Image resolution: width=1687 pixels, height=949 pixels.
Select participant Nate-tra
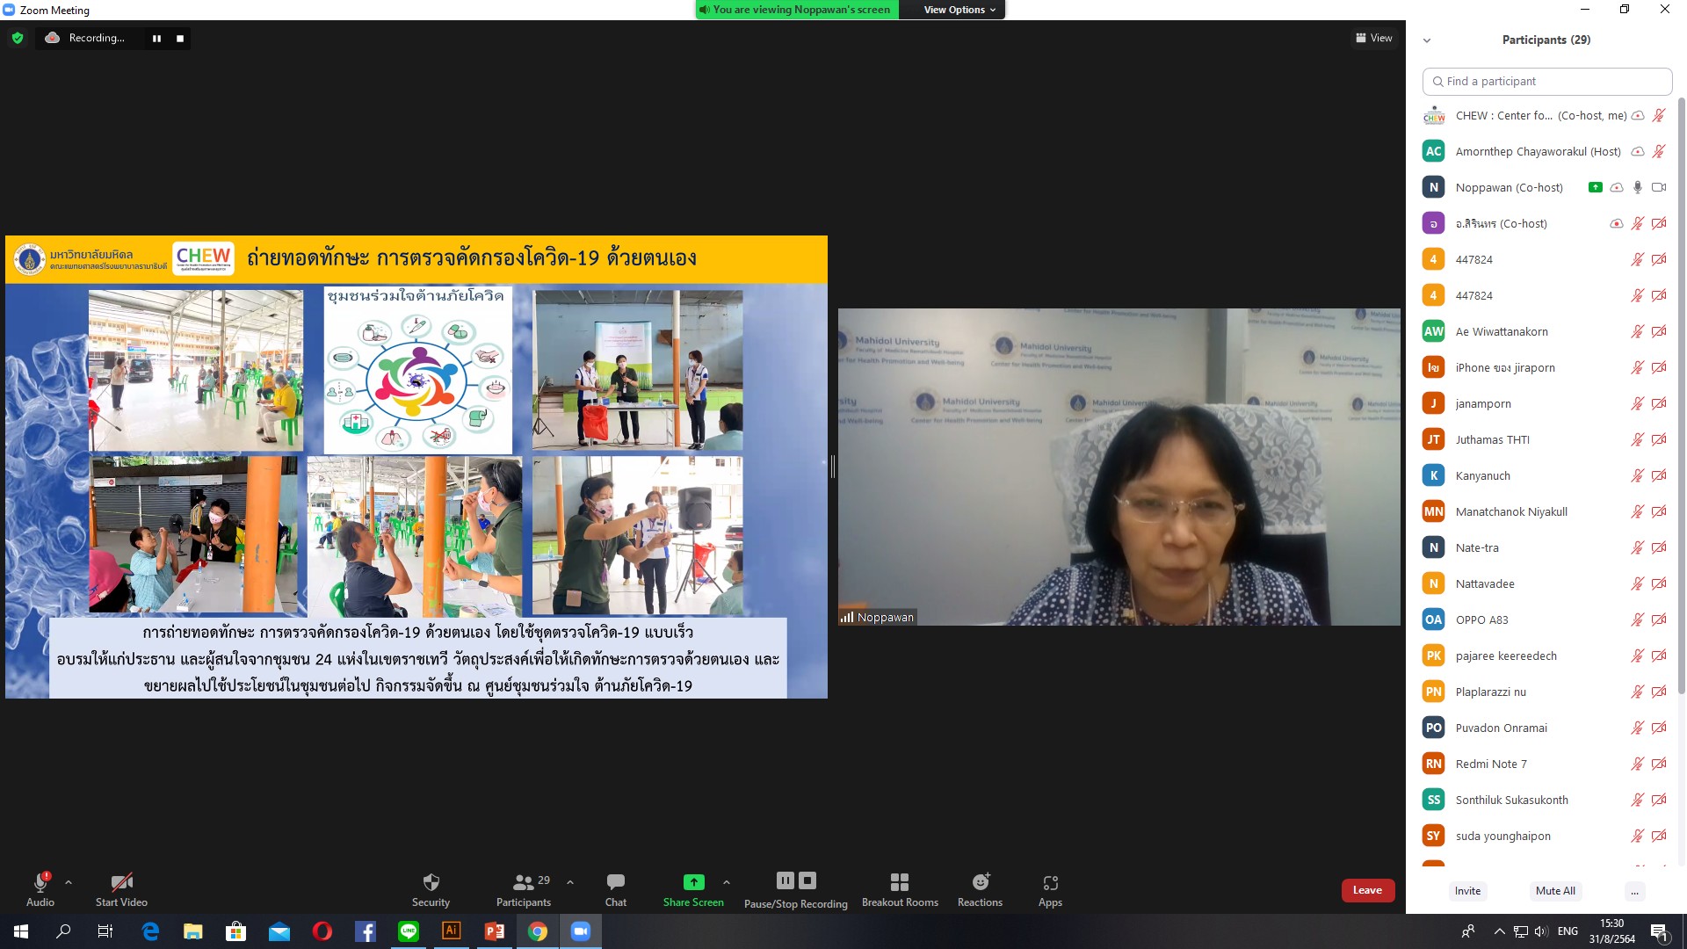tap(1545, 547)
